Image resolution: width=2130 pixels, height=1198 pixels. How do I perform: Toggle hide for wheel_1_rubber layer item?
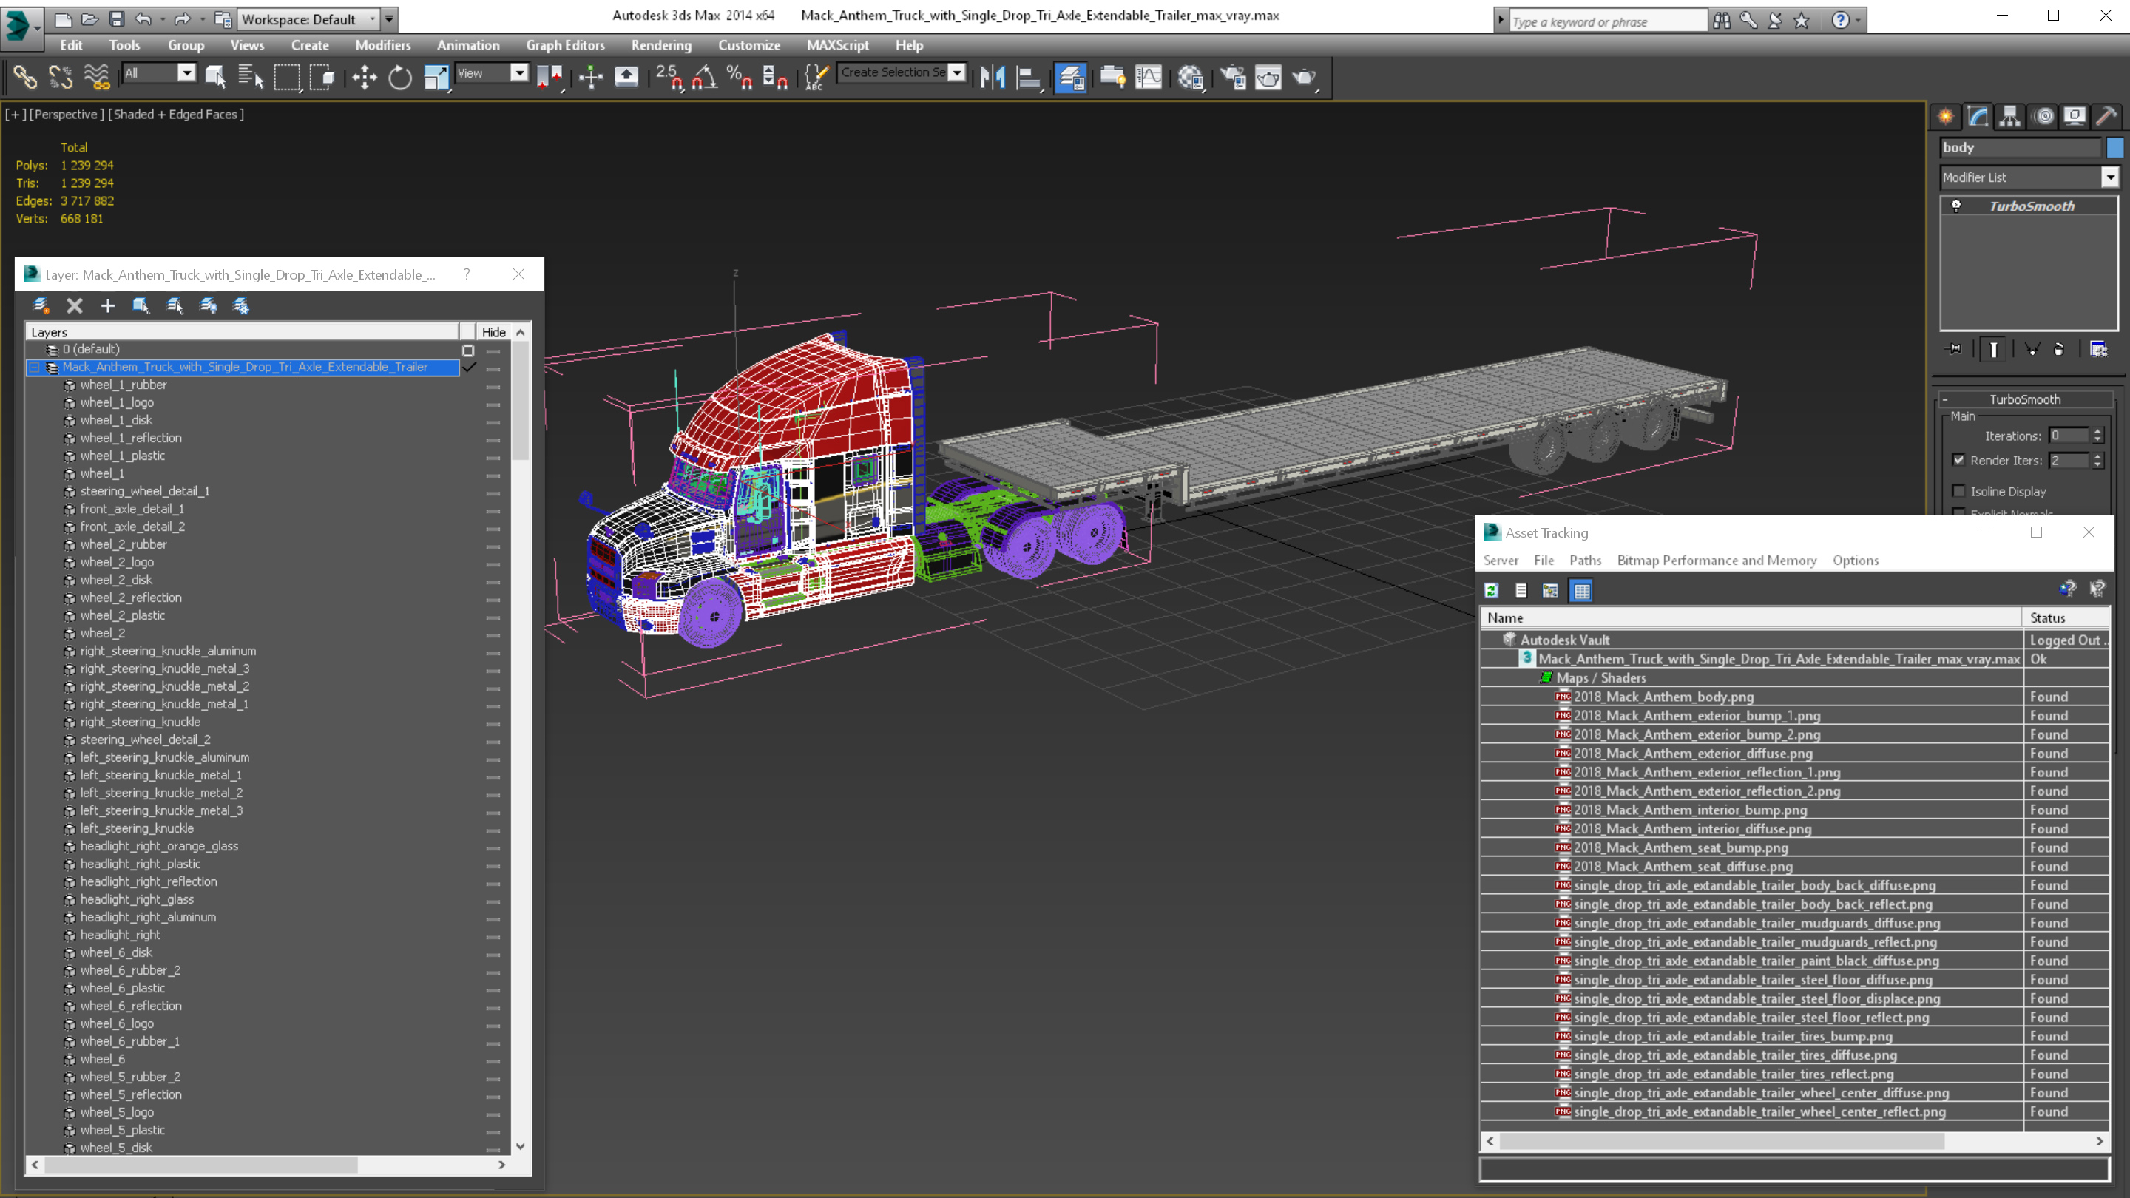(493, 385)
